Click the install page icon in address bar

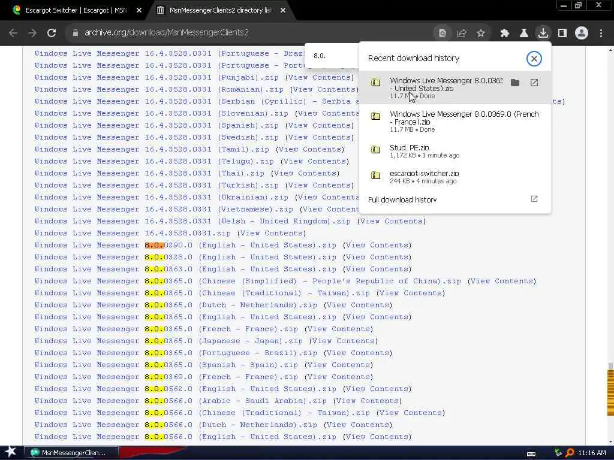(442, 34)
